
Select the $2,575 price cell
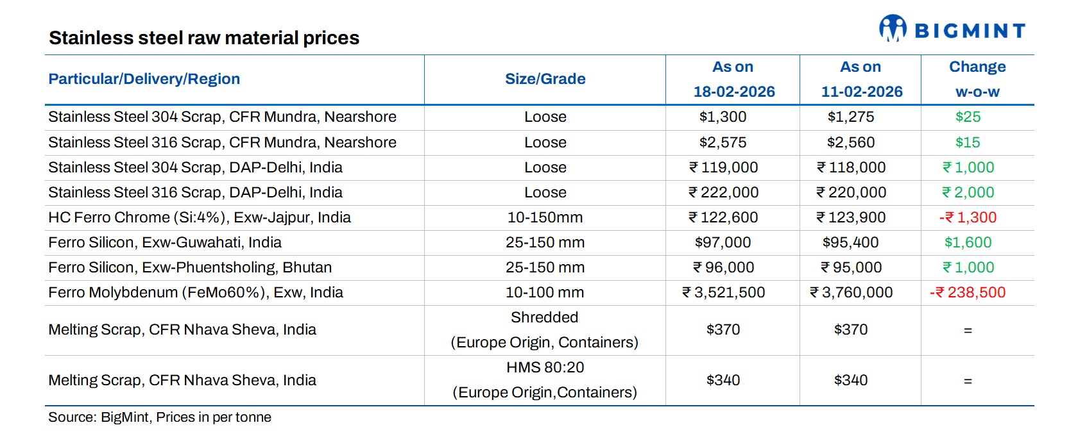coord(723,142)
